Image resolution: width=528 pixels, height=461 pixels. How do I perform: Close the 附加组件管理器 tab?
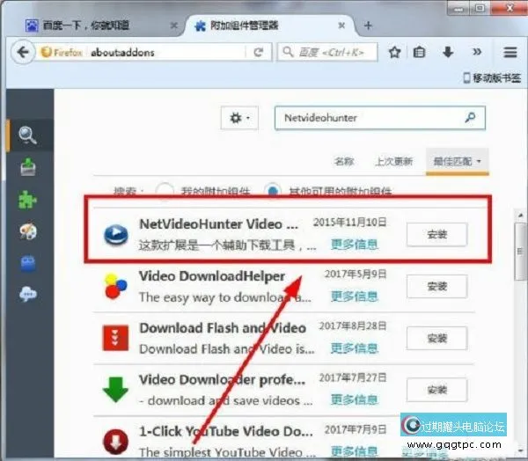(341, 26)
